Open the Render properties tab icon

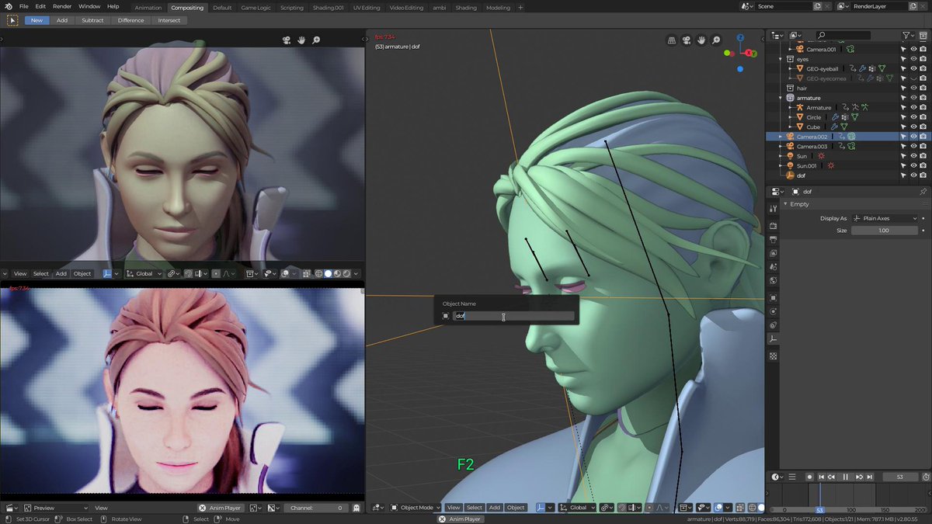point(773,225)
